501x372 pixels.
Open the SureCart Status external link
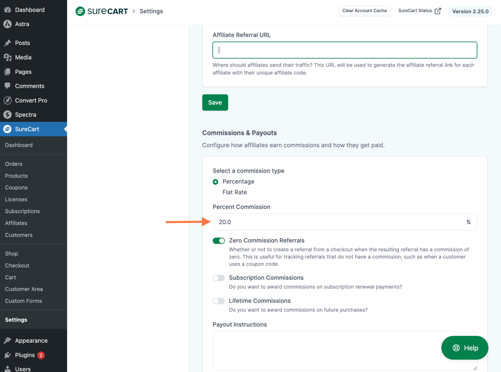click(419, 11)
